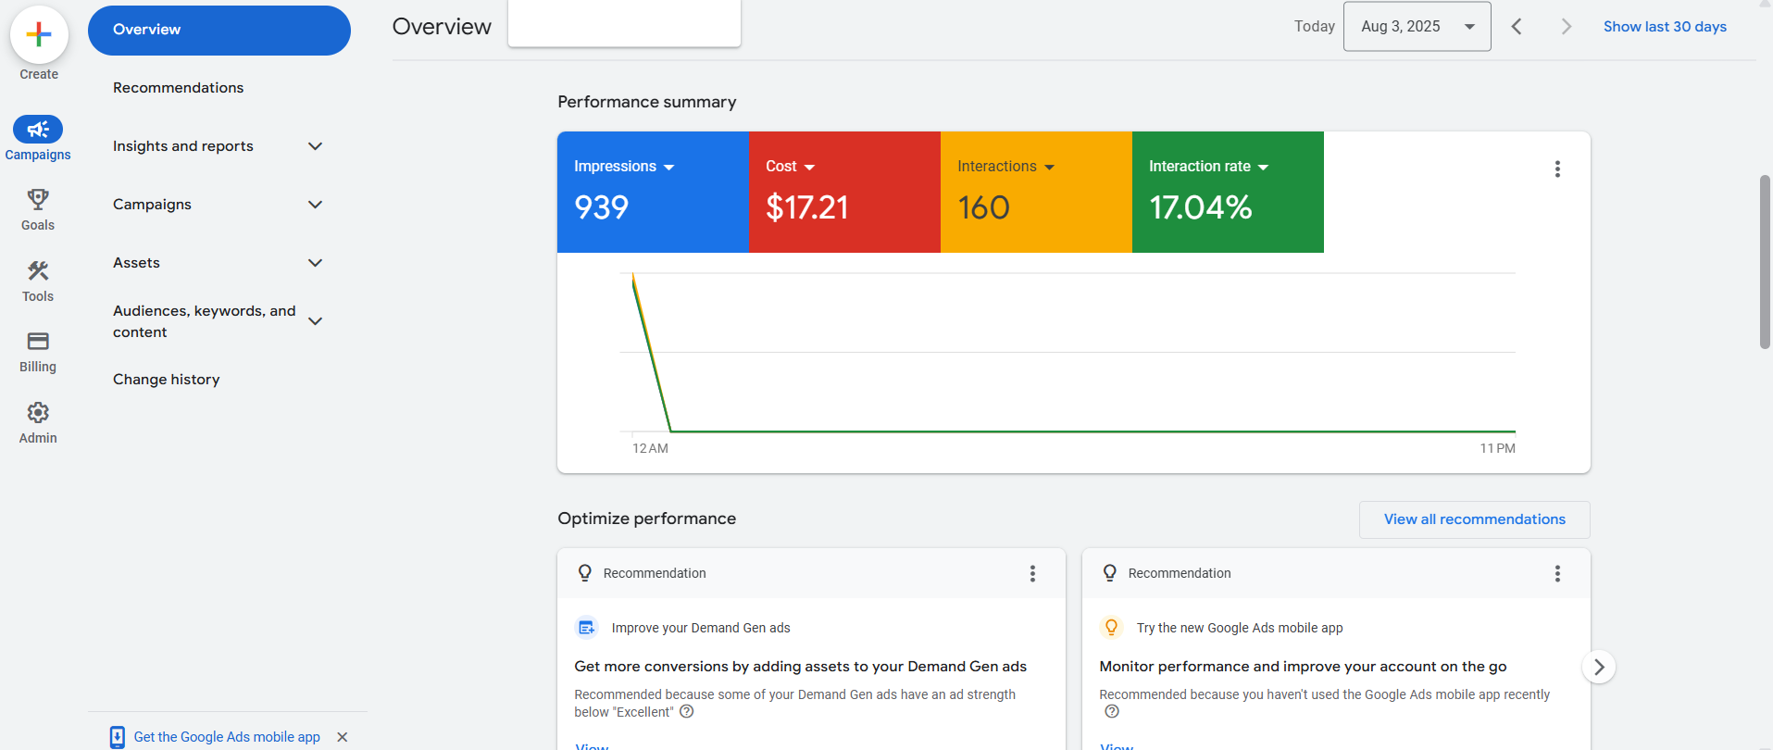1773x750 pixels.
Task: Expand the Assets section
Action: [x=315, y=263]
